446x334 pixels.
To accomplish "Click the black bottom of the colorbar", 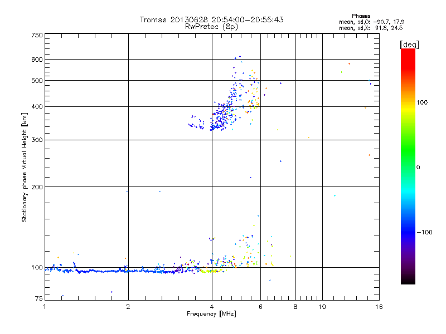I will click(x=408, y=280).
